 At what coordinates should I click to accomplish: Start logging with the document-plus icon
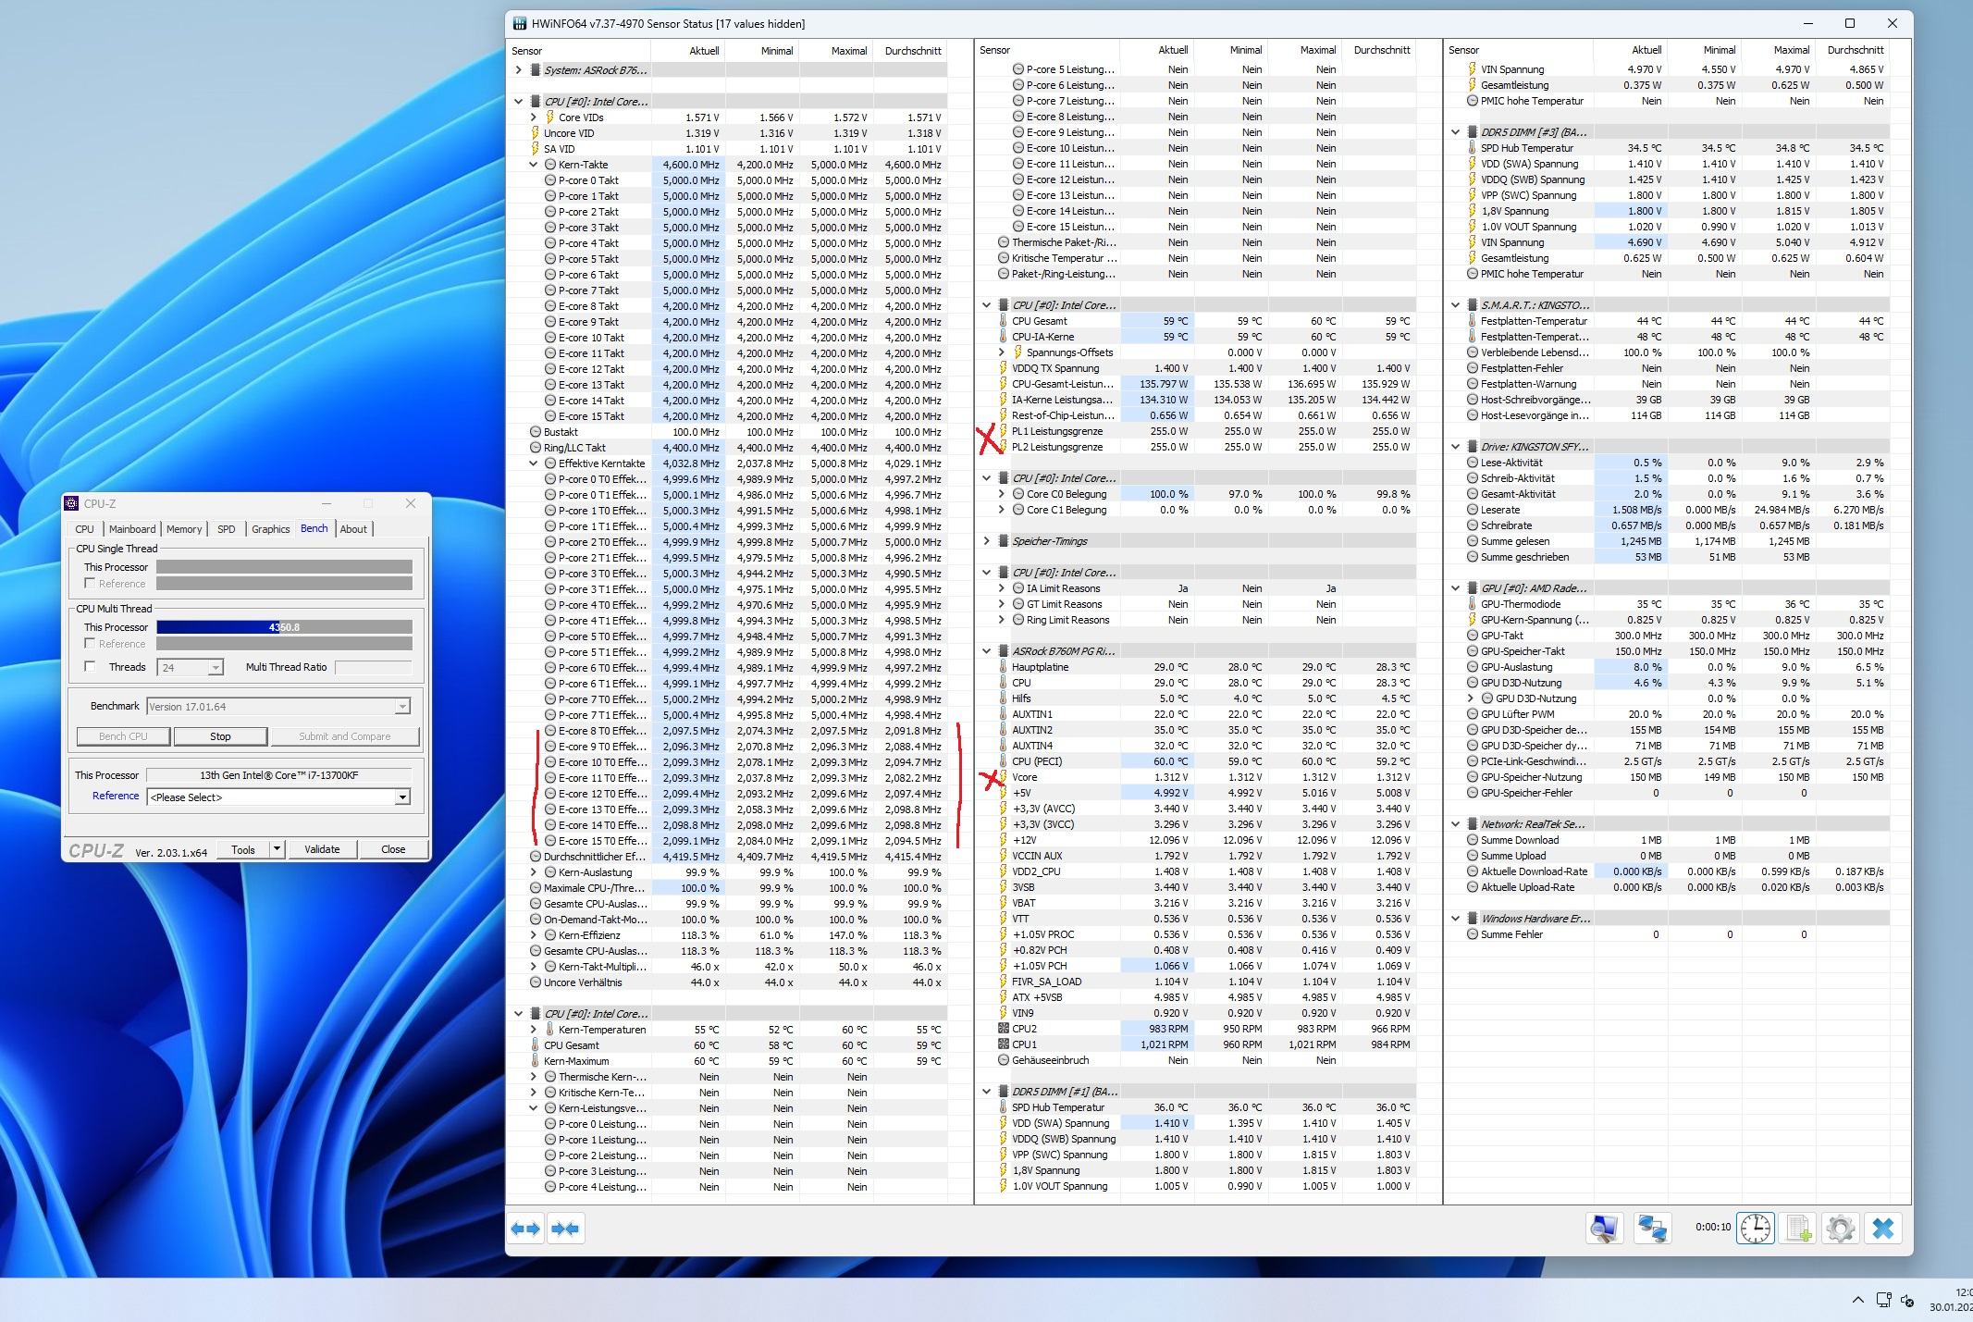click(x=1797, y=1229)
